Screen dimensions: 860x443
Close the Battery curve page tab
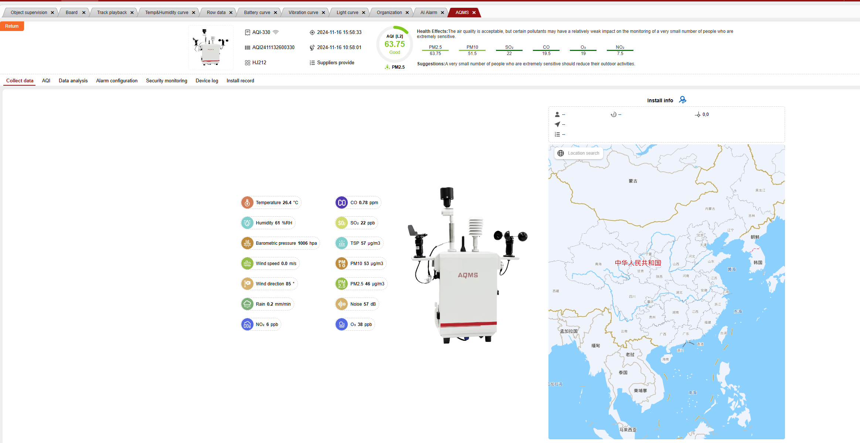(275, 13)
